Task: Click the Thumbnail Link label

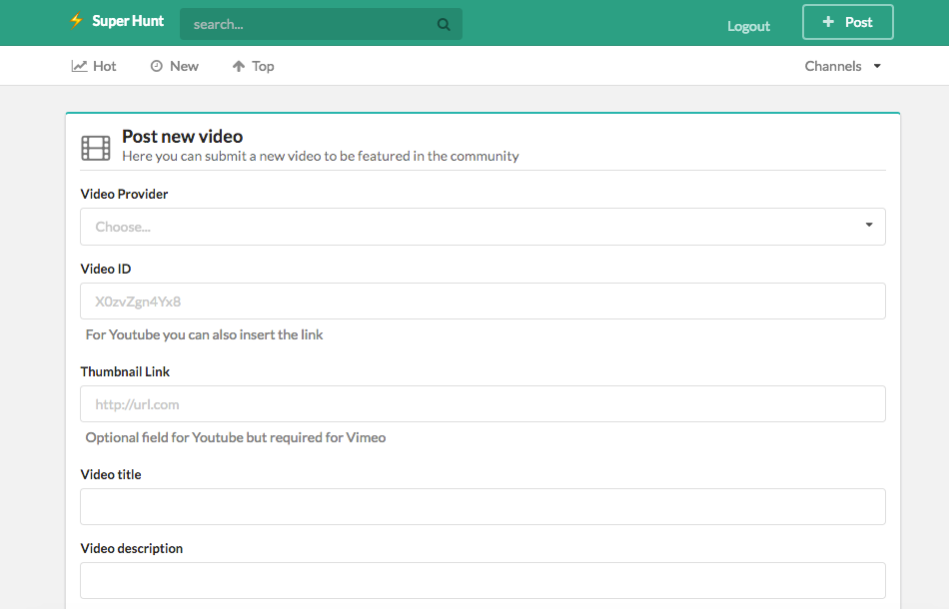Action: [x=125, y=372]
